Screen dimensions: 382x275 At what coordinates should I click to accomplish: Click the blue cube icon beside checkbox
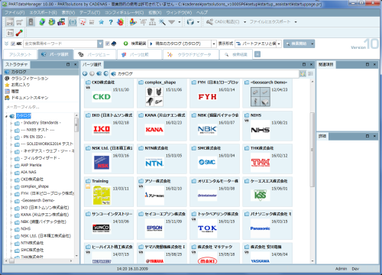(114, 44)
